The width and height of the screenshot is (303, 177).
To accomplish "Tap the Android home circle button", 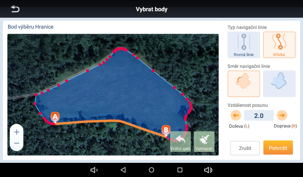I will tap(151, 170).
